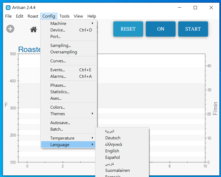Select Farsi language (فارسی)
This screenshot has width=221, height=177.
pos(122,164)
